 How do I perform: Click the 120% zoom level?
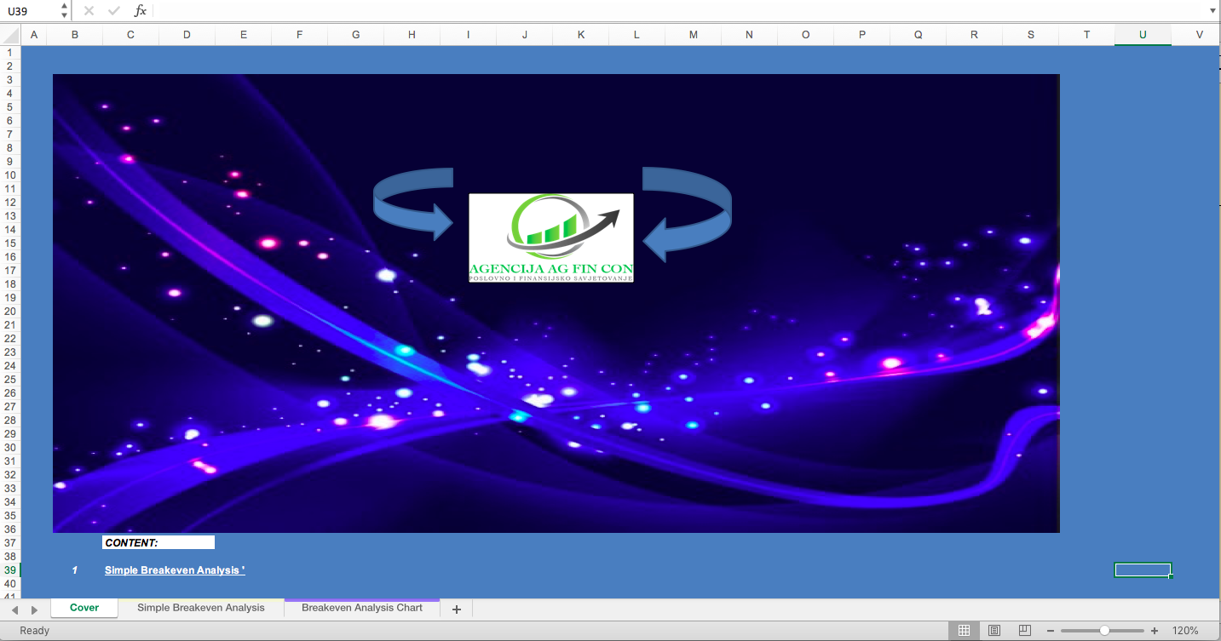click(x=1185, y=631)
